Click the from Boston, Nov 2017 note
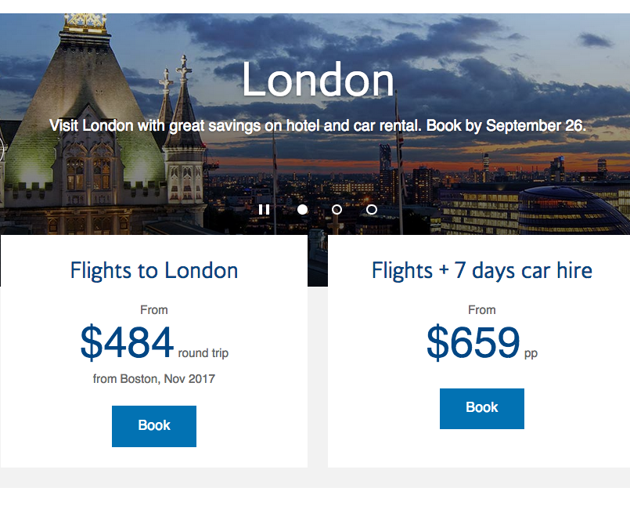The image size is (630, 520). click(154, 379)
